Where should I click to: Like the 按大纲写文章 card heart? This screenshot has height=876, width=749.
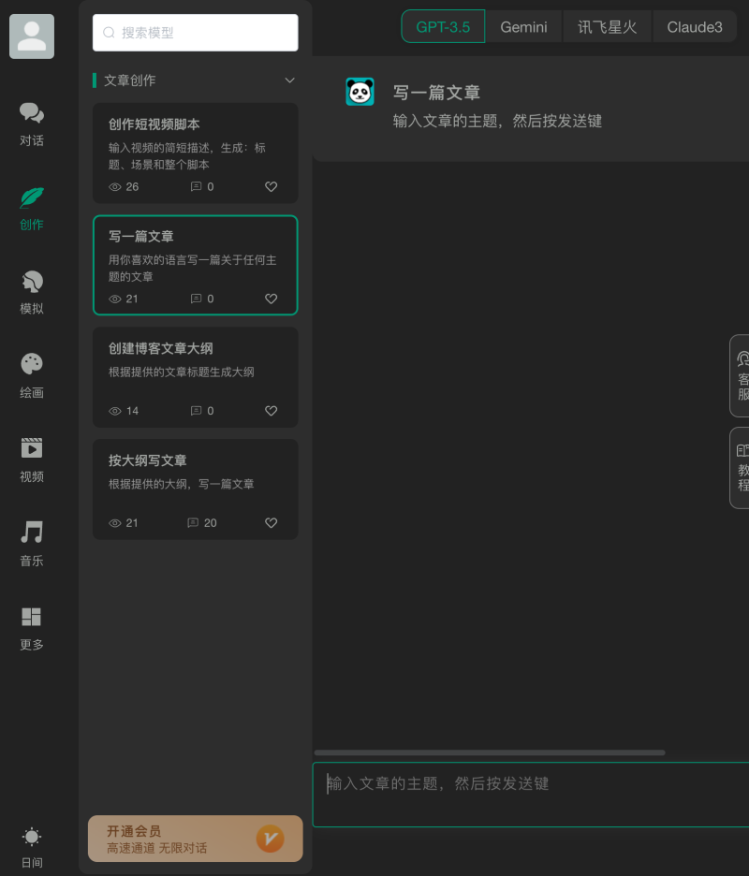coord(272,523)
